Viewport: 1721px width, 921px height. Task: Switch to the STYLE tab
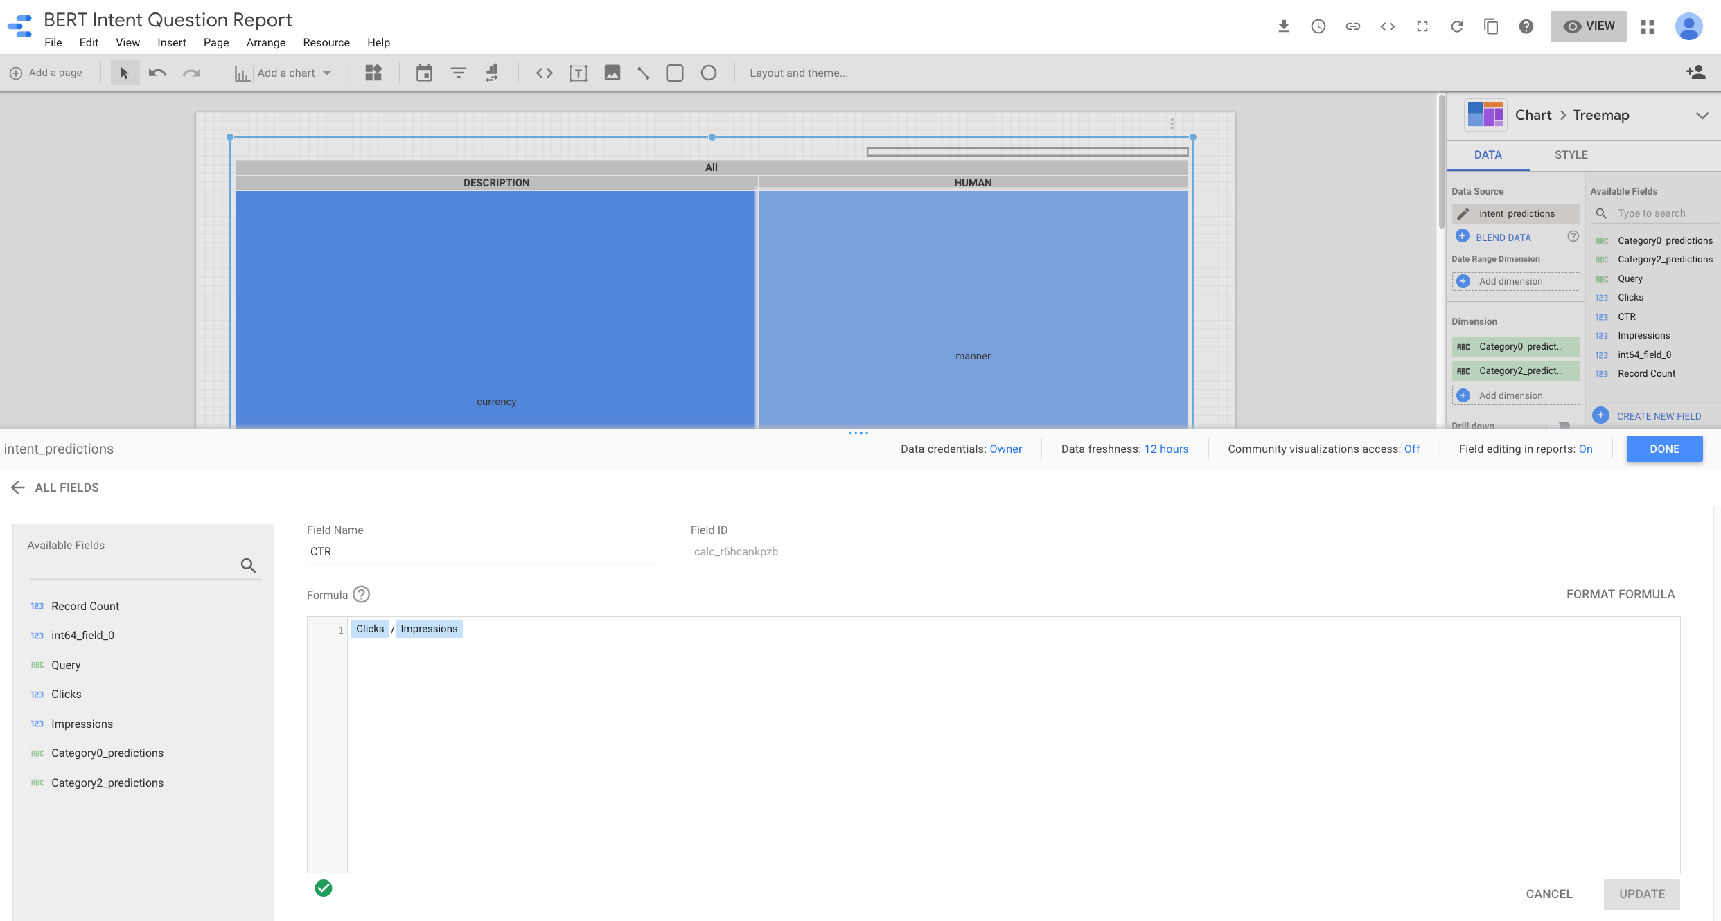[x=1571, y=154]
